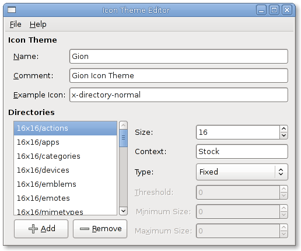This screenshot has width=301, height=251.
Task: Open the File menu
Action: (15, 25)
